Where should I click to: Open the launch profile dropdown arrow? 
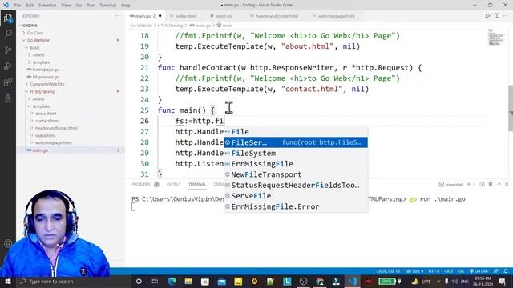[x=474, y=185]
